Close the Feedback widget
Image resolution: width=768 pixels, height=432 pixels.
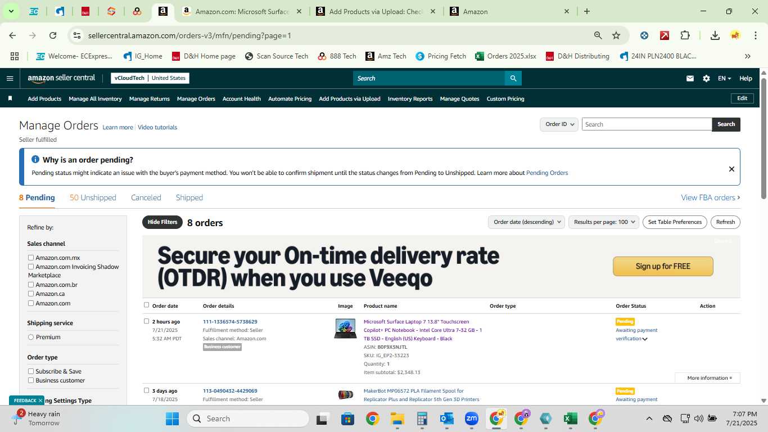(x=40, y=400)
